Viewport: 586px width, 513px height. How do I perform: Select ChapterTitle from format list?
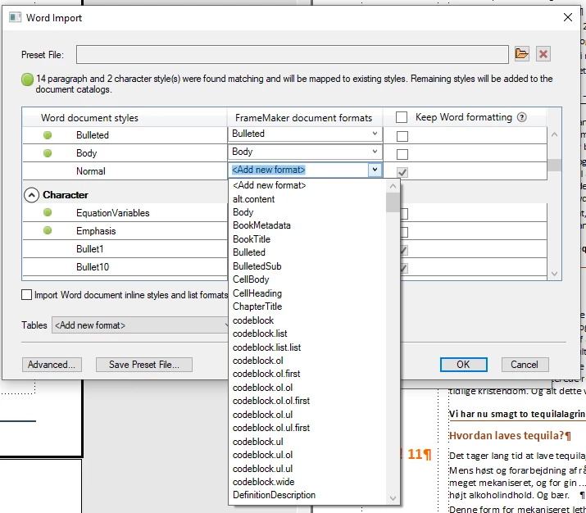tap(257, 306)
